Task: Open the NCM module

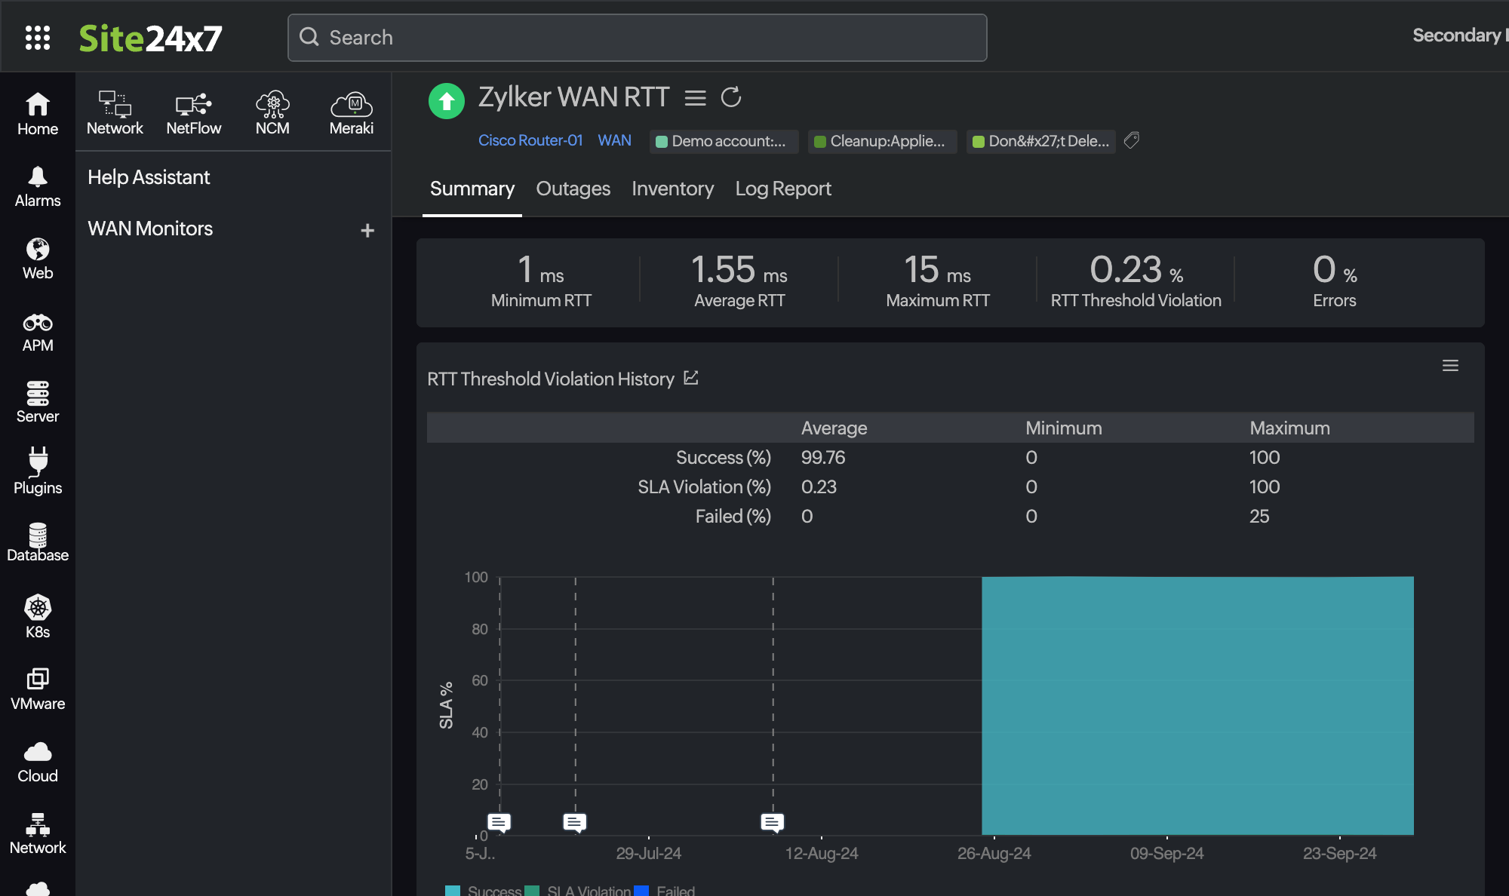Action: (272, 112)
